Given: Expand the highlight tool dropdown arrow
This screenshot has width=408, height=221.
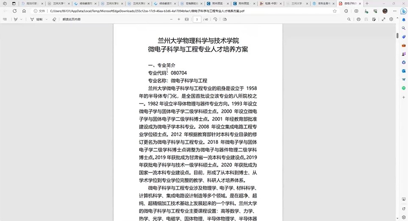Looking at the screenshot, I should click(22, 19).
